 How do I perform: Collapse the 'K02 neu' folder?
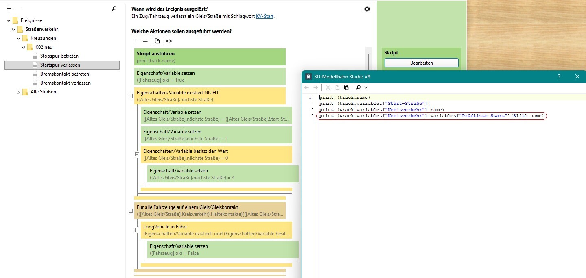(24, 47)
